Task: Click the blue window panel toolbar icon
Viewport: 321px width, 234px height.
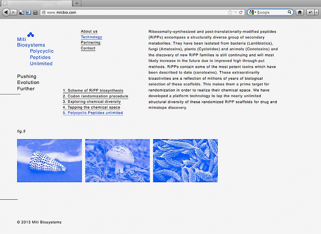Action: coord(28,13)
